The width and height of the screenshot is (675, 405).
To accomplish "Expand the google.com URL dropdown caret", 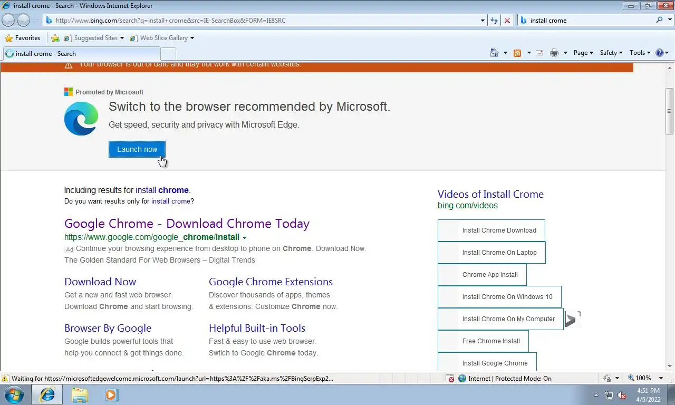I will 244,238.
